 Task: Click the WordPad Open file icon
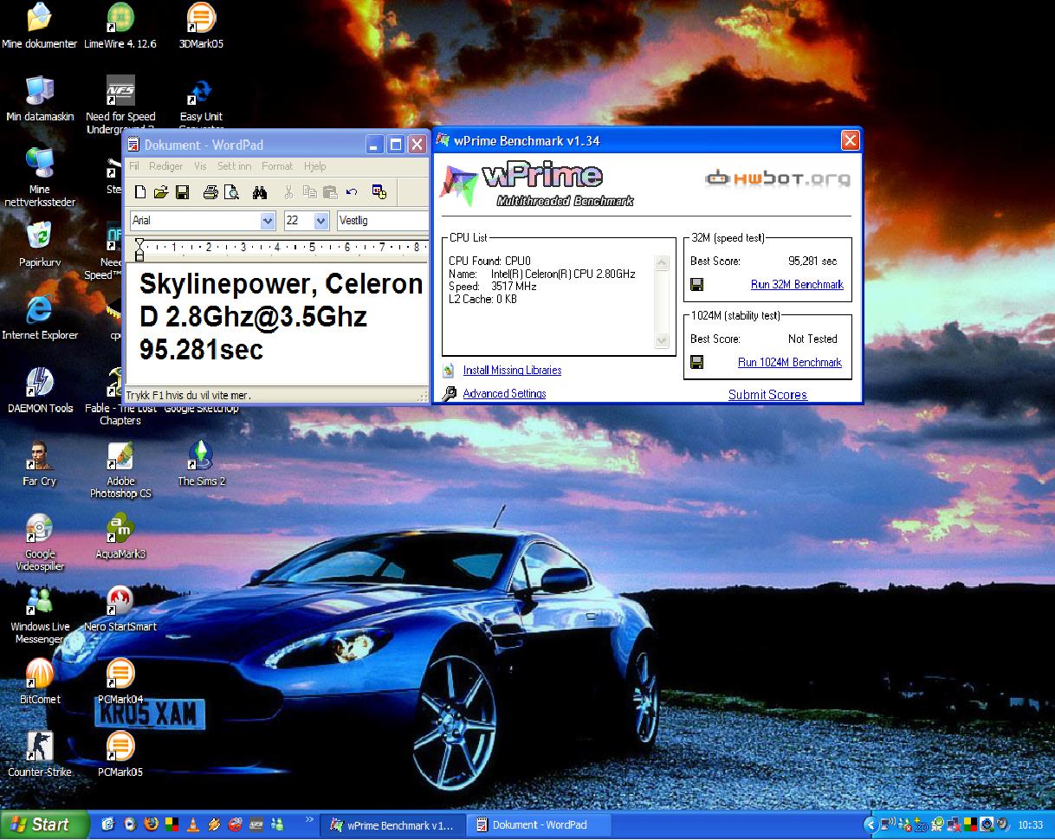click(x=160, y=192)
